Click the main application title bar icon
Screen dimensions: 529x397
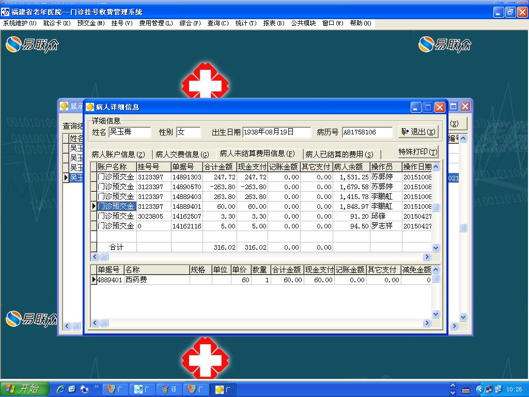click(x=5, y=12)
